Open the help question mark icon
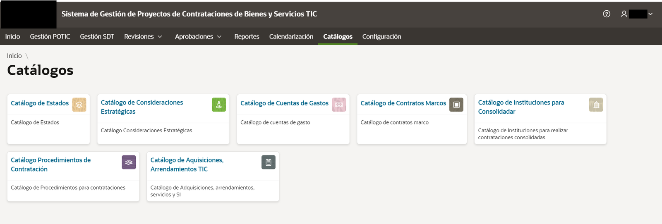Screen dimensions: 662x224 point(607,14)
